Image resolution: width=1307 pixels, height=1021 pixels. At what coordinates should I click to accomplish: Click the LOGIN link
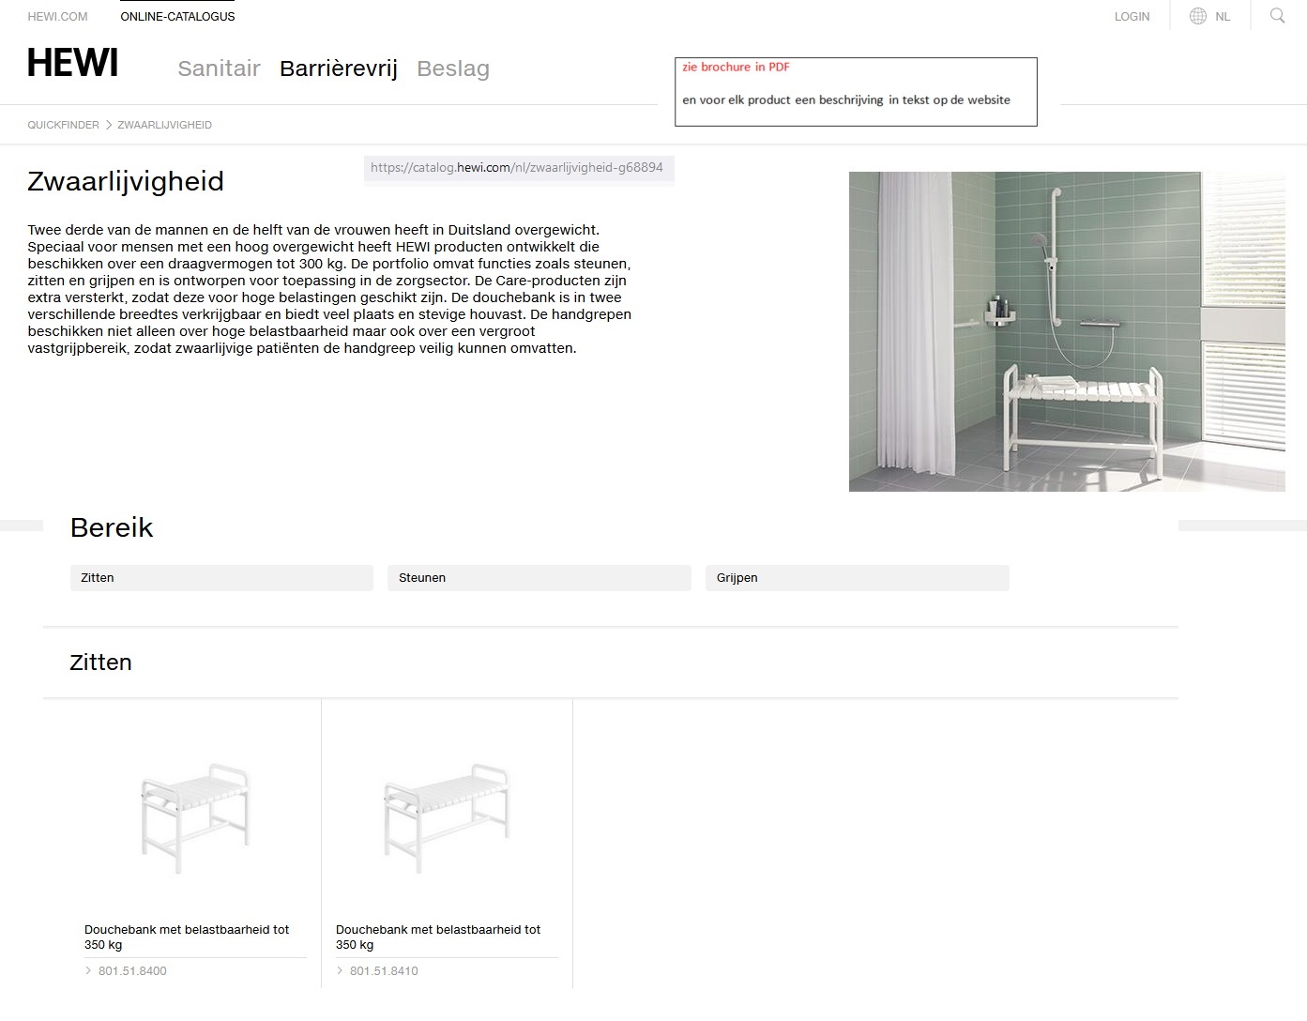[1132, 17]
